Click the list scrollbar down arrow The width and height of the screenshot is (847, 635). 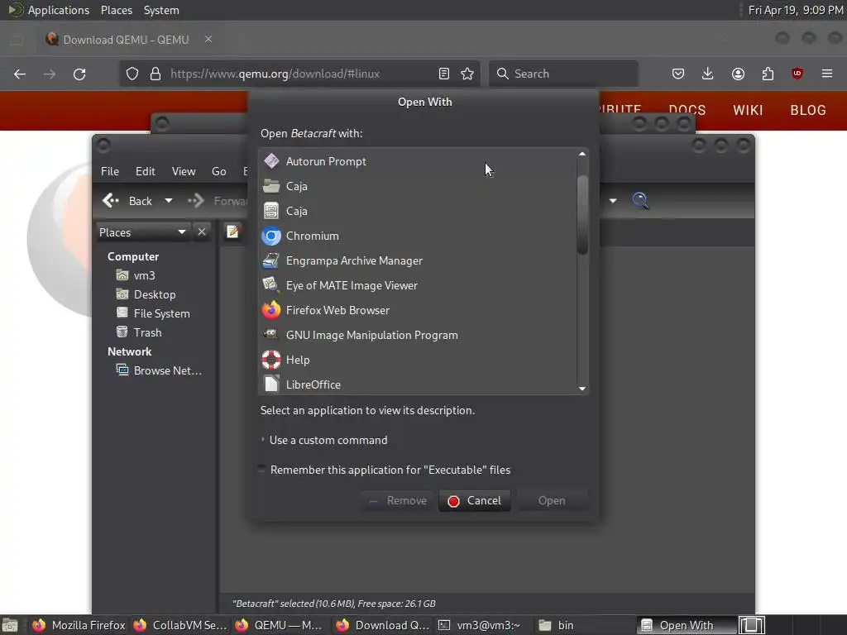[581, 389]
